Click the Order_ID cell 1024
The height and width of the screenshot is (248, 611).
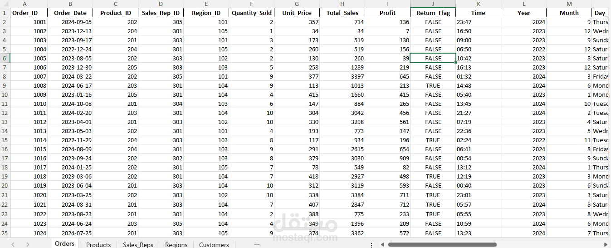click(29, 233)
